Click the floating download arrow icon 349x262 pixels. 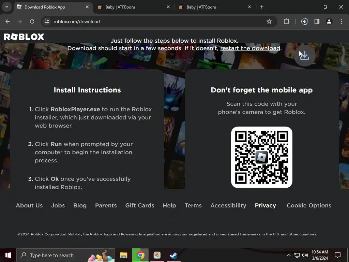click(304, 56)
